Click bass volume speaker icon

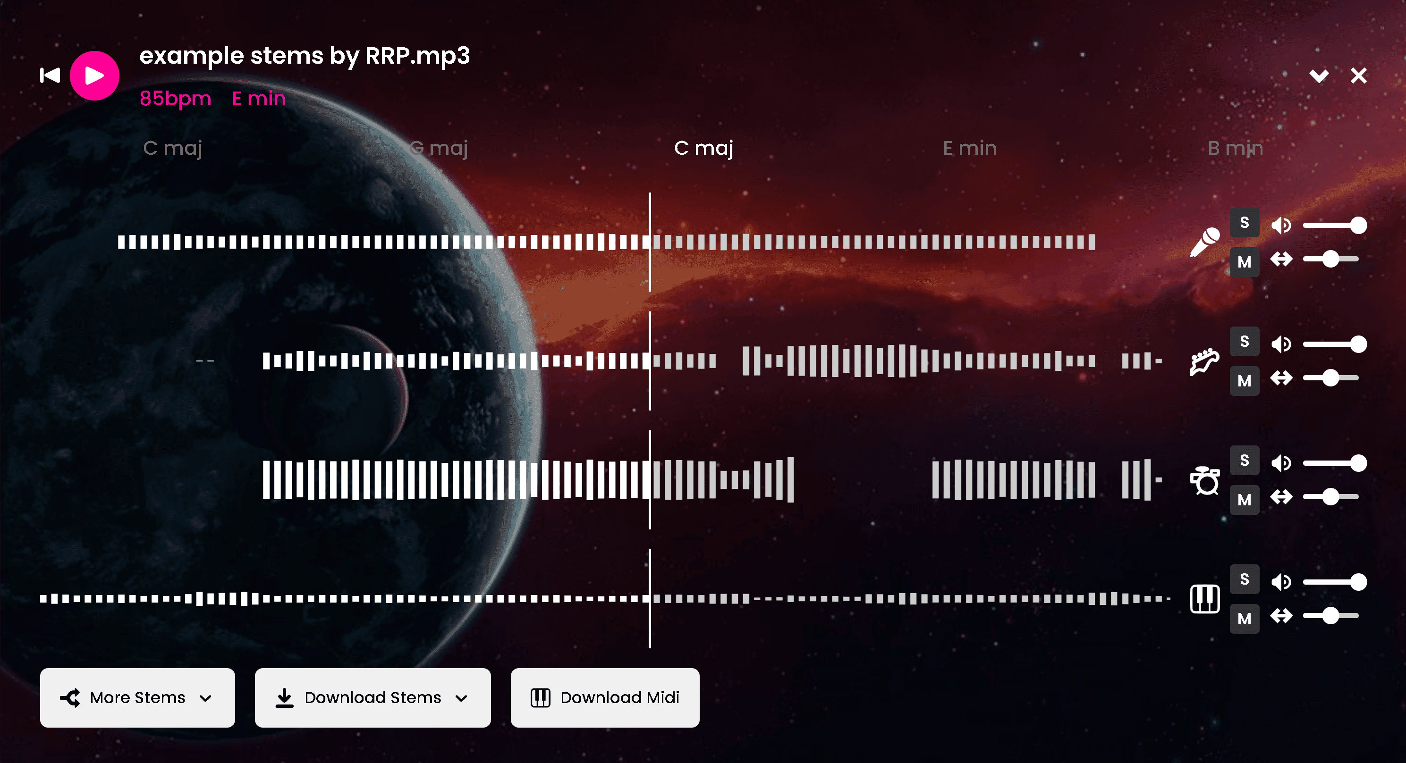1281,344
